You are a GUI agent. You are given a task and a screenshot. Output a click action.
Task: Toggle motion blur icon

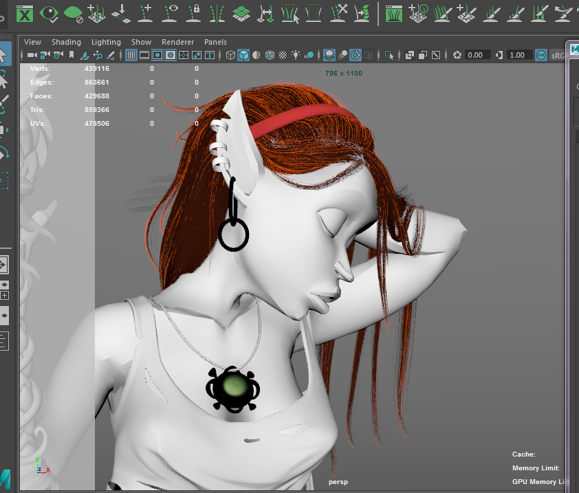[342, 56]
